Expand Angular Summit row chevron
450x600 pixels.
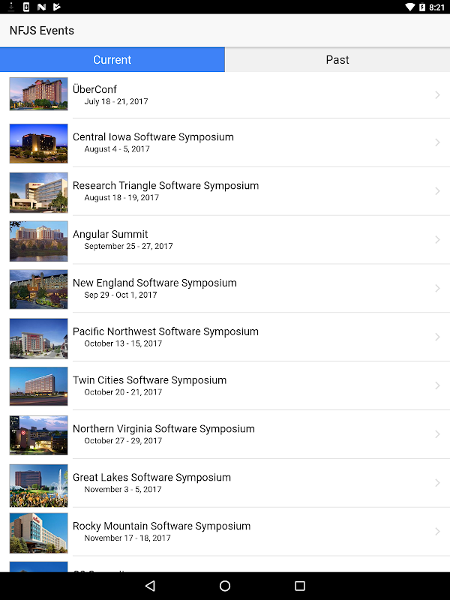[x=437, y=239]
